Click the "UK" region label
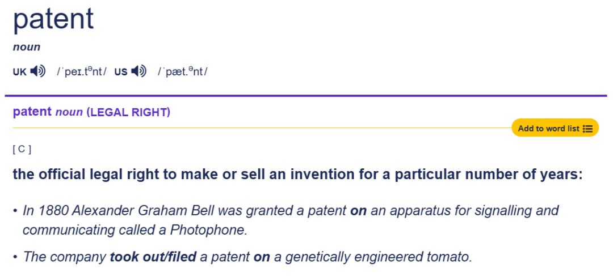 (20, 72)
